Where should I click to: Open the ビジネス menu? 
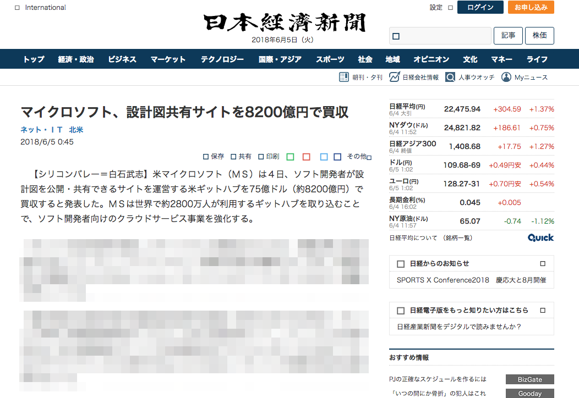pos(122,59)
